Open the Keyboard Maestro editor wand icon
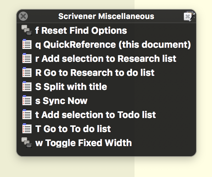 coord(189,16)
